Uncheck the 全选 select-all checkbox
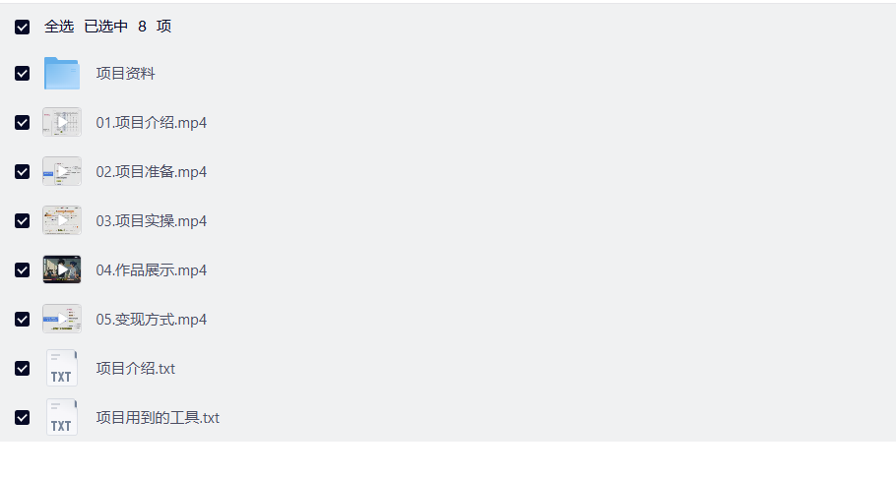 (23, 27)
